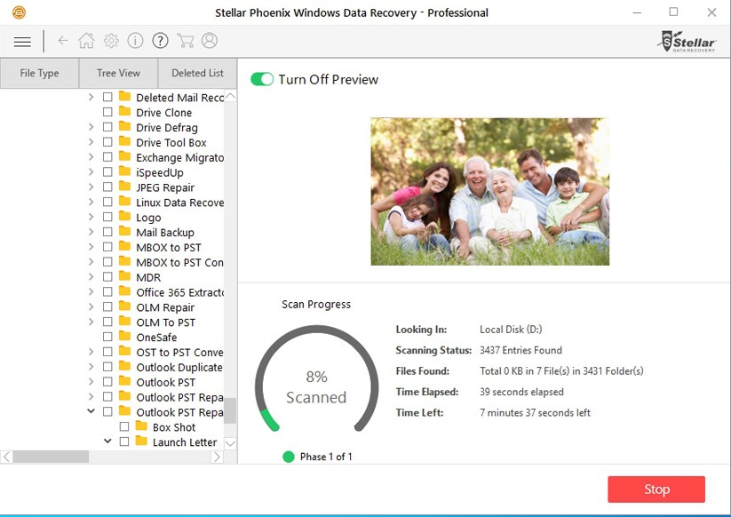Click the app icon in title bar
The image size is (731, 517).
pos(19,12)
